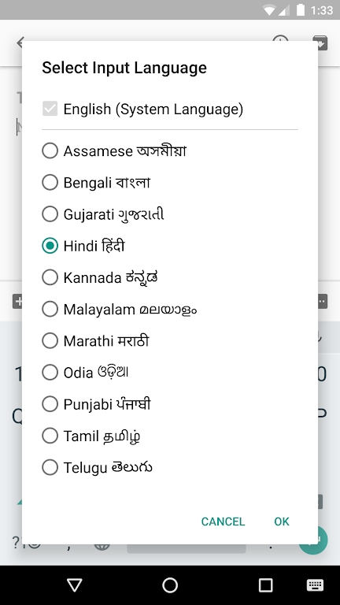Tap the back arrow behind the dialog
The height and width of the screenshot is (605, 340).
[20, 43]
